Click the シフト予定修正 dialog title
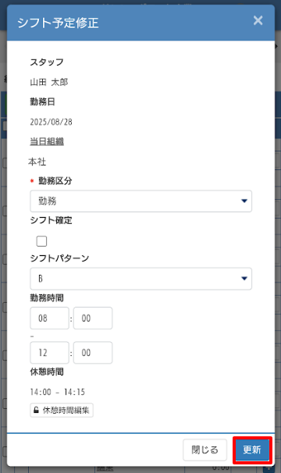 tap(58, 23)
